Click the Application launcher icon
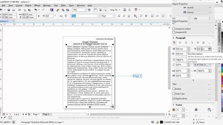This screenshot has height=125, width=223. (136, 10)
